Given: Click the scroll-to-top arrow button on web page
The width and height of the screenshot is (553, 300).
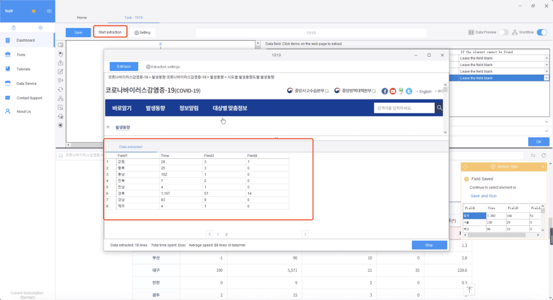Looking at the screenshot, I should 469,290.
